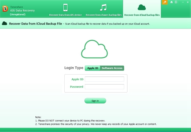The height and width of the screenshot is (132, 191).
Task: Minimize the iOS Data Recovery window
Action: coord(182,2)
